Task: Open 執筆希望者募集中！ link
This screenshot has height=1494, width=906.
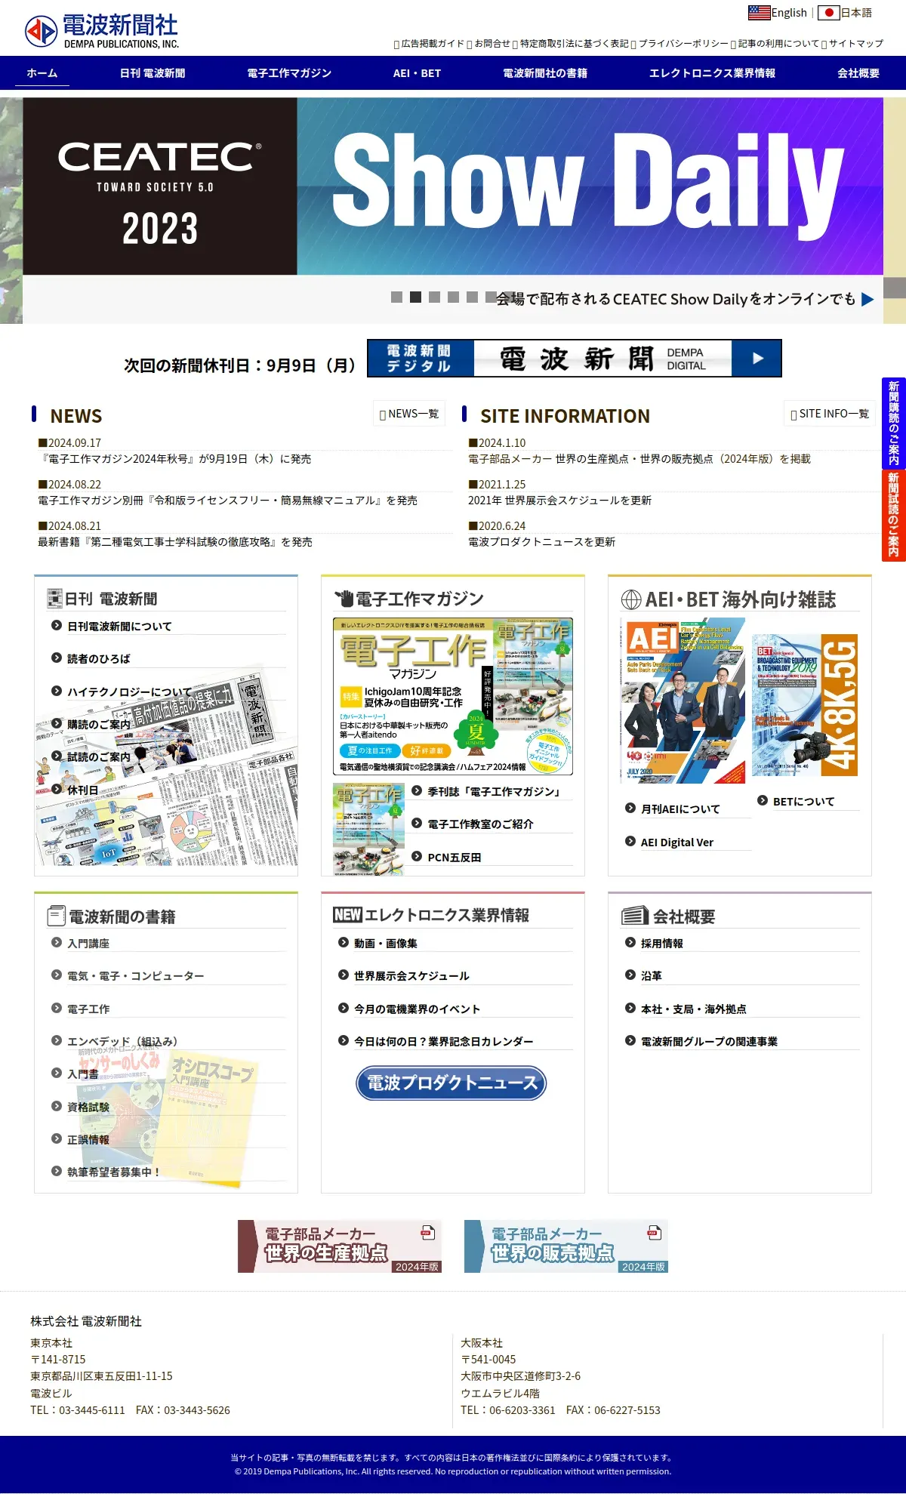Action: (x=113, y=1172)
